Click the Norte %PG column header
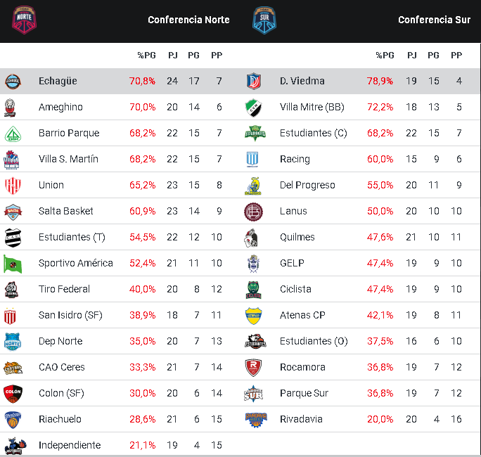 [146, 55]
